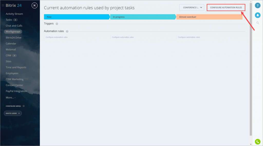Image resolution: width=263 pixels, height=146 pixels.
Task: Open the Conference project dropdown
Action: 192,8
